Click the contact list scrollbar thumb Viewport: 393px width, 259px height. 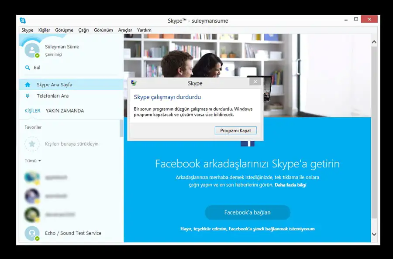coord(121,128)
